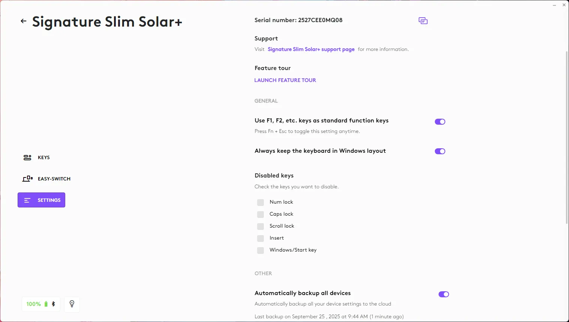Click the green battery icon
Screen dimensions: 569x322
(x=46, y=304)
